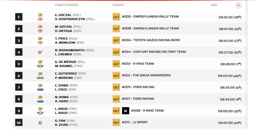Open #212 The Dacia Sandriders team
255x130 pixels.
click(x=146, y=75)
